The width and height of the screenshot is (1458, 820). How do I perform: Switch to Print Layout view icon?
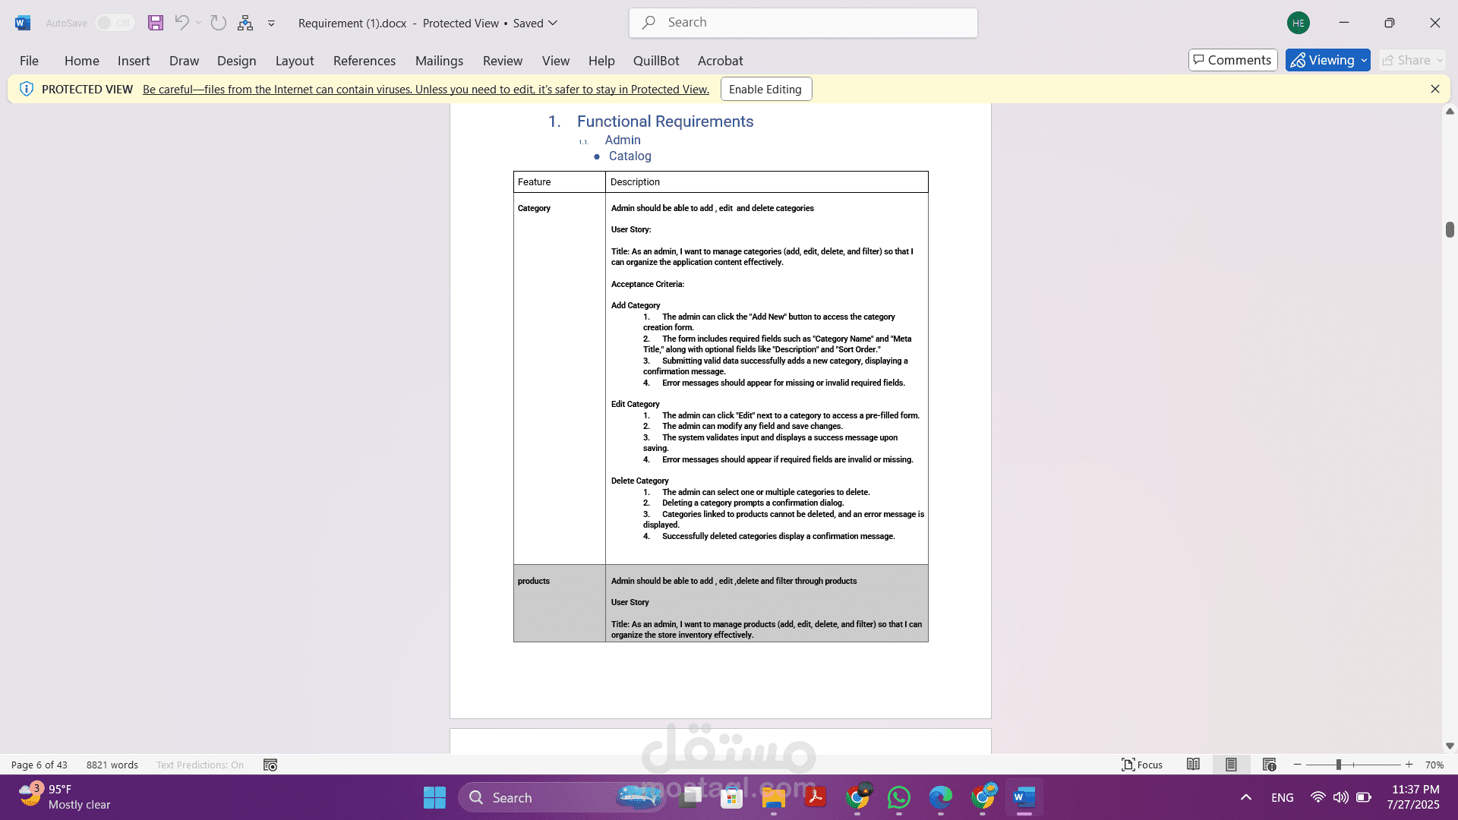[x=1231, y=765]
